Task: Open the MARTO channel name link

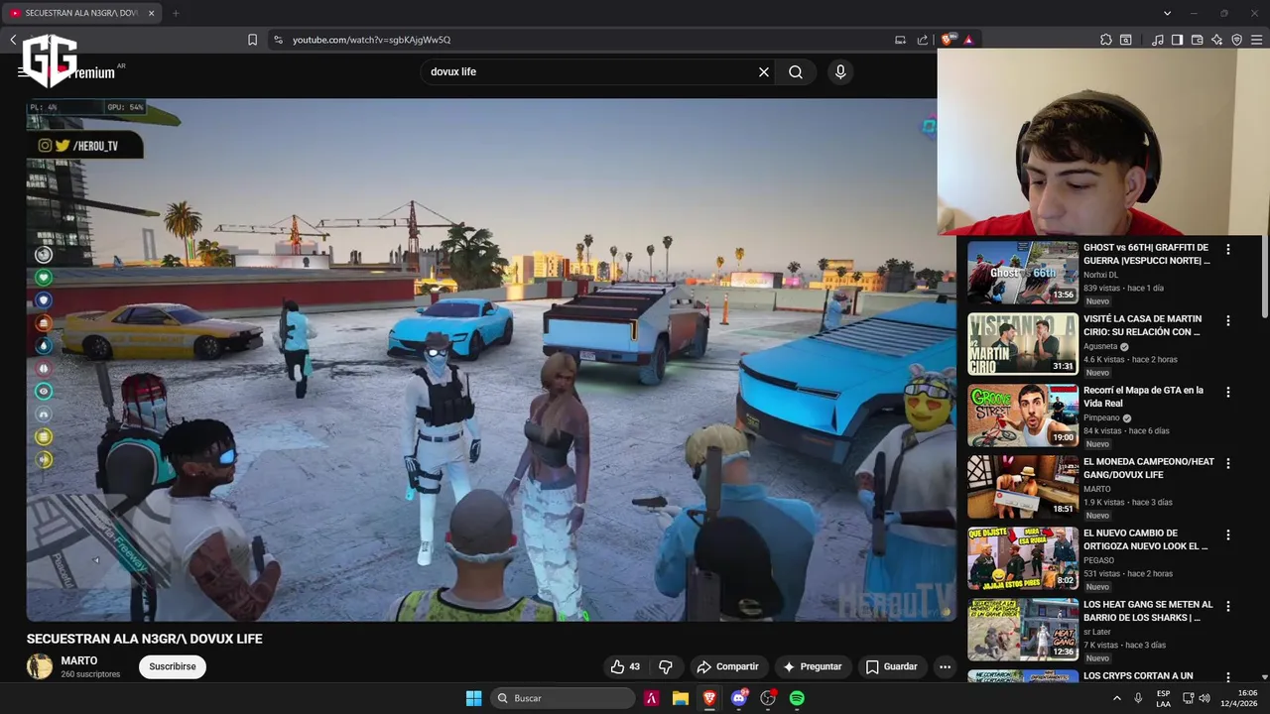Action: [x=79, y=660]
